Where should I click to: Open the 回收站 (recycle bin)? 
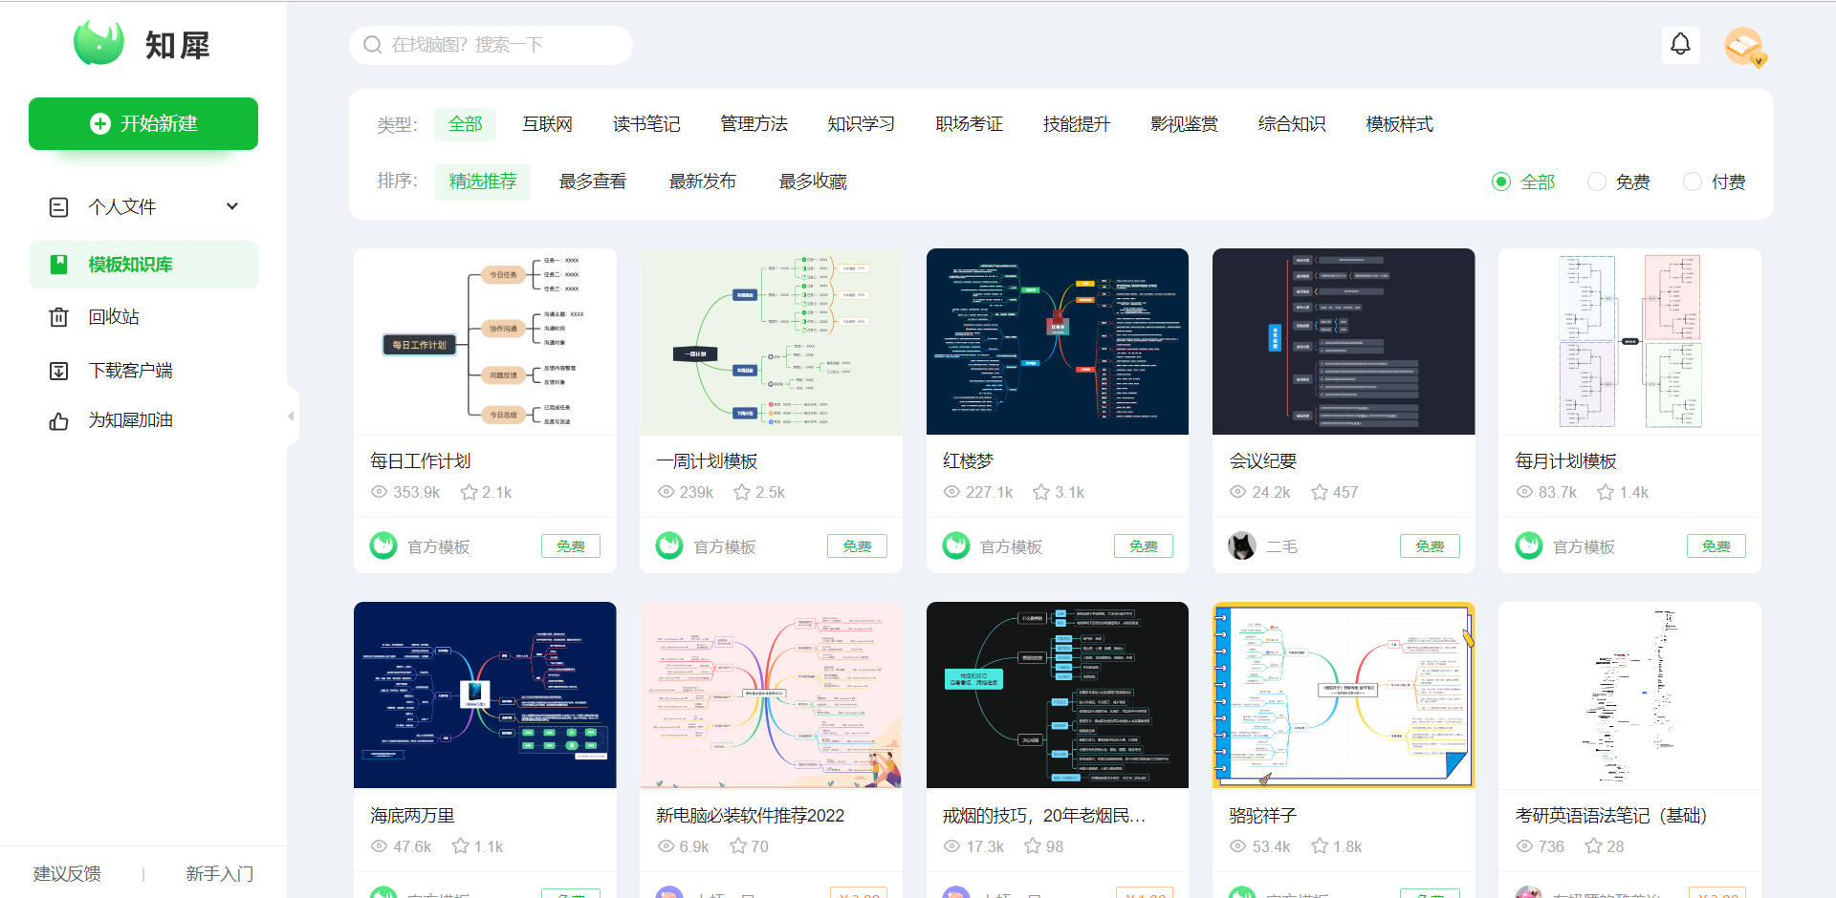pos(114,316)
